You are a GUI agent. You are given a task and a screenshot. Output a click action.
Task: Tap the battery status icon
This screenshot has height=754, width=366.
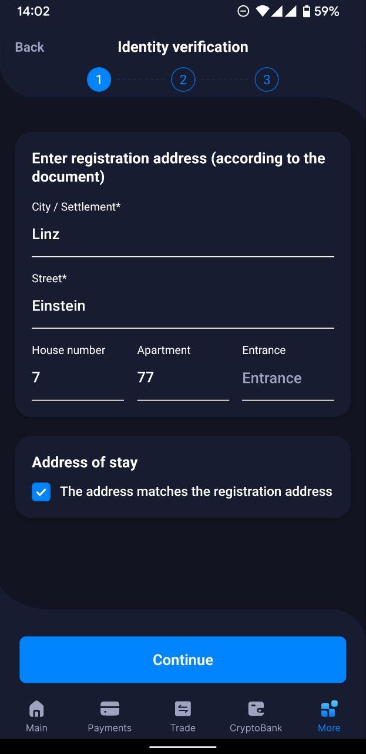[306, 11]
